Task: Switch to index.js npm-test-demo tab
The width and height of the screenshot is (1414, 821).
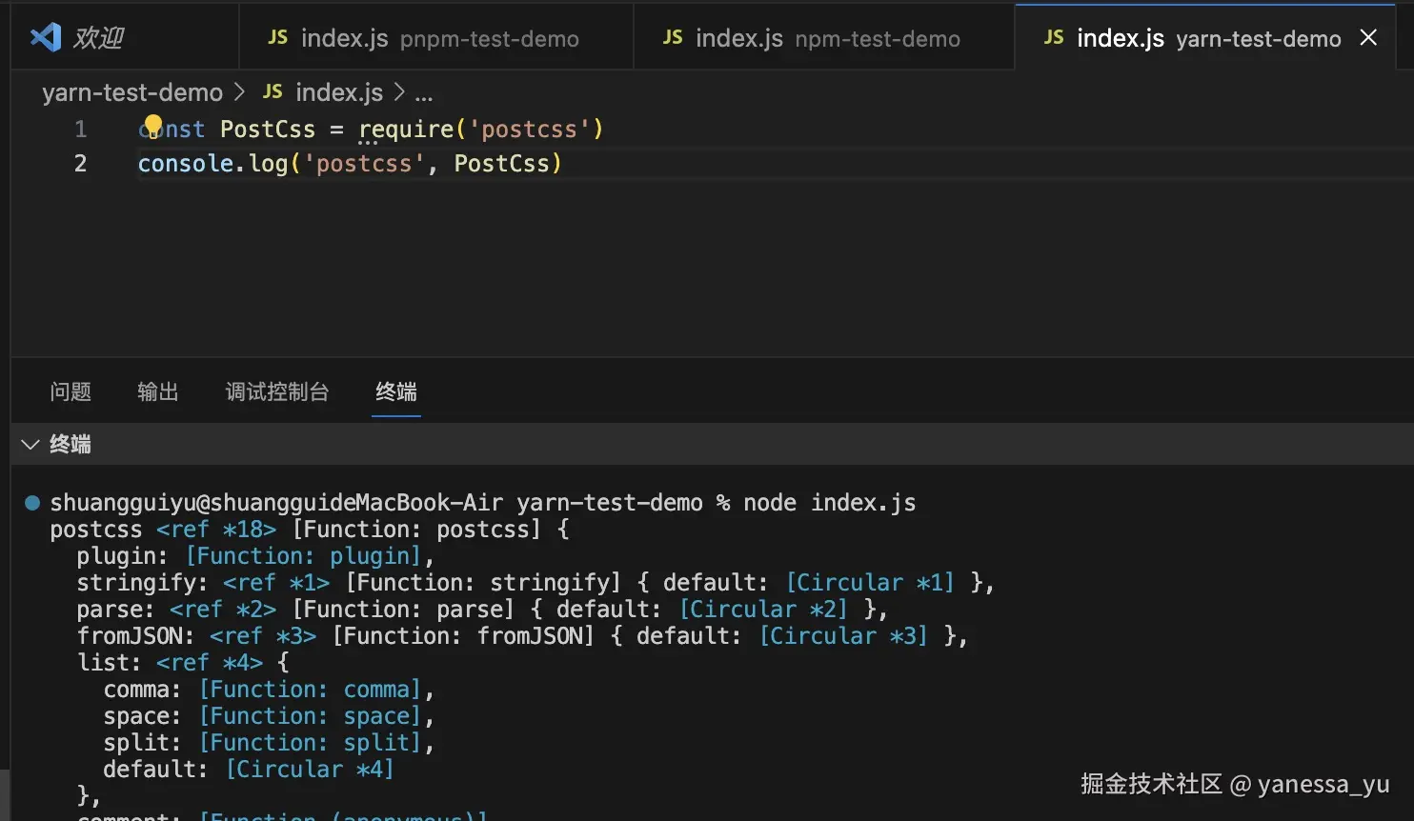Action: 824,38
